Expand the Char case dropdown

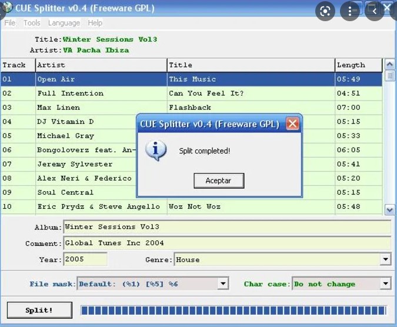pos(386,283)
